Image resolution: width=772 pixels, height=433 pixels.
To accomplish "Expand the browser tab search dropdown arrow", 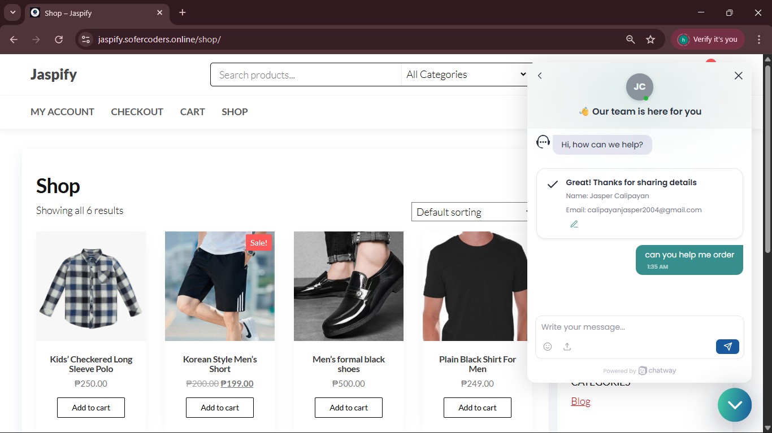I will [x=12, y=12].
